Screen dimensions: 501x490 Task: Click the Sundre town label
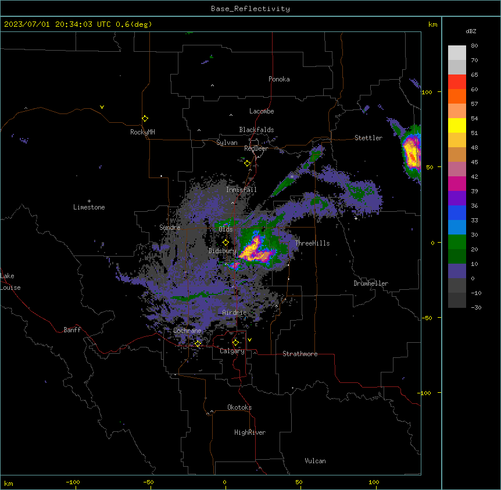[170, 228]
